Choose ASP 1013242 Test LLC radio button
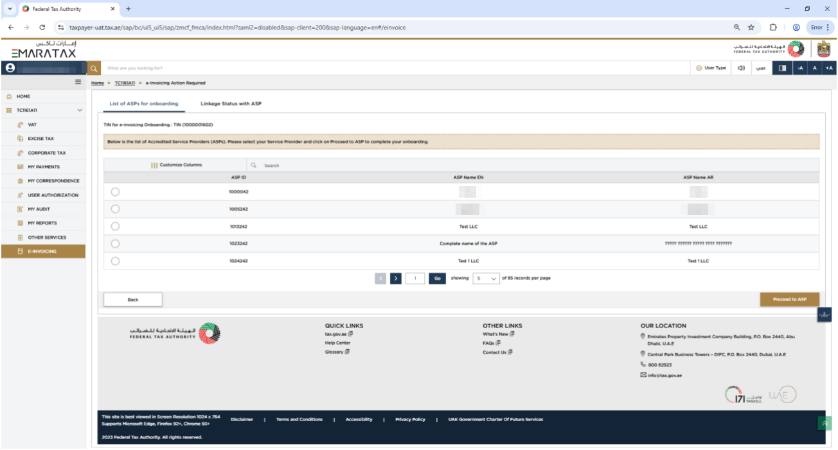Screen dimensions: 838x450 click(x=115, y=226)
